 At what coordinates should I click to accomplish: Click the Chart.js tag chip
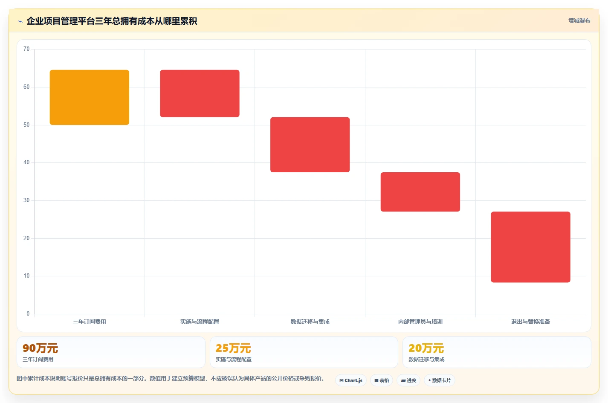pos(351,380)
